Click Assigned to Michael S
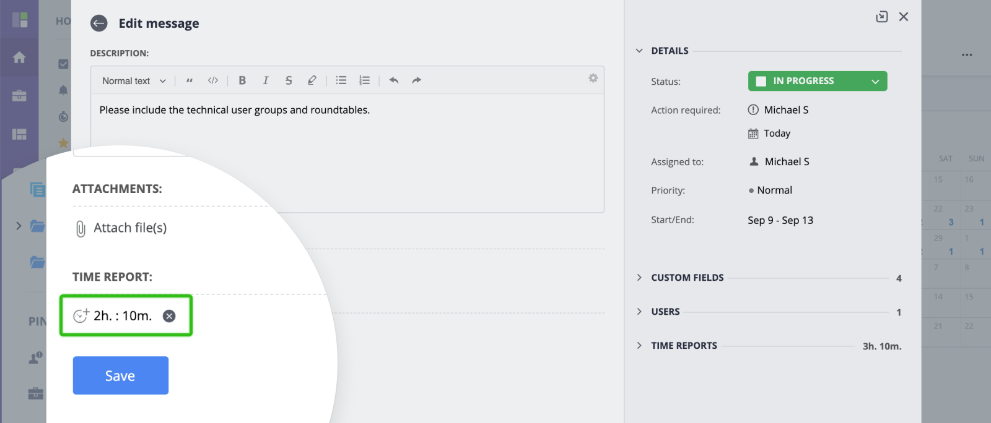 coord(787,162)
